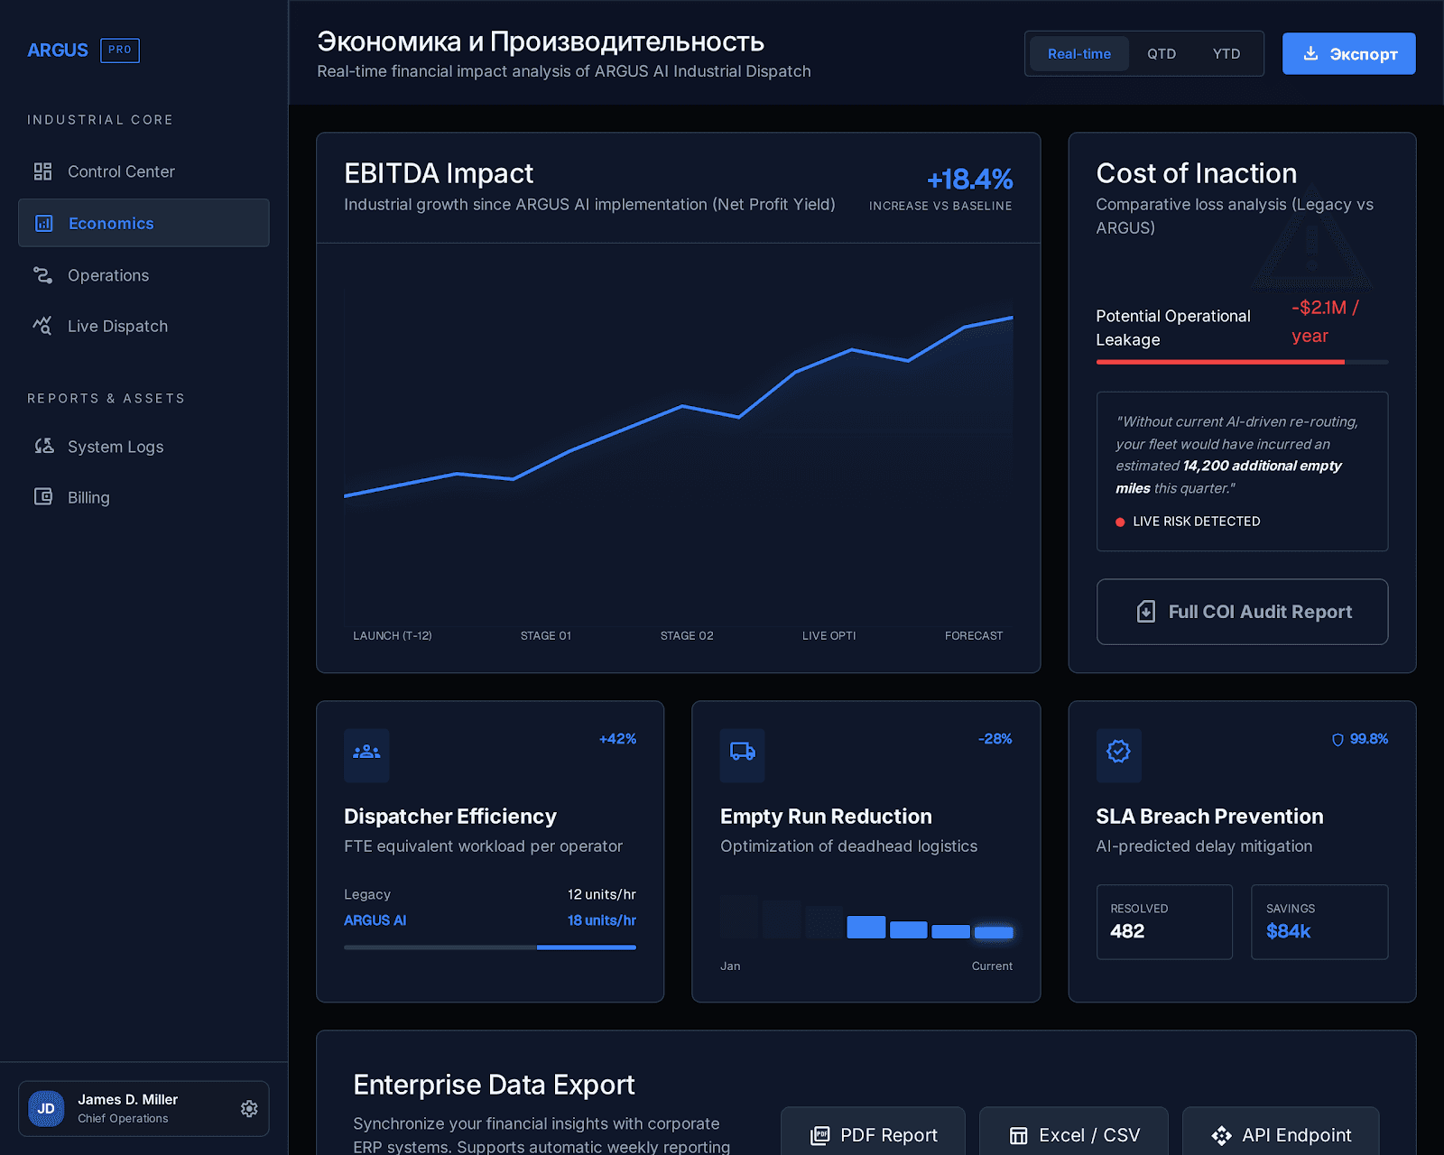Click the Operations route icon
The width and height of the screenshot is (1444, 1155).
click(42, 275)
